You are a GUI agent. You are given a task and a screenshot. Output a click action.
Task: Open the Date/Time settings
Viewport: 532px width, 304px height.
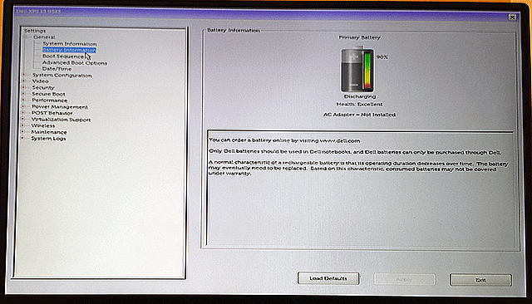click(x=57, y=69)
